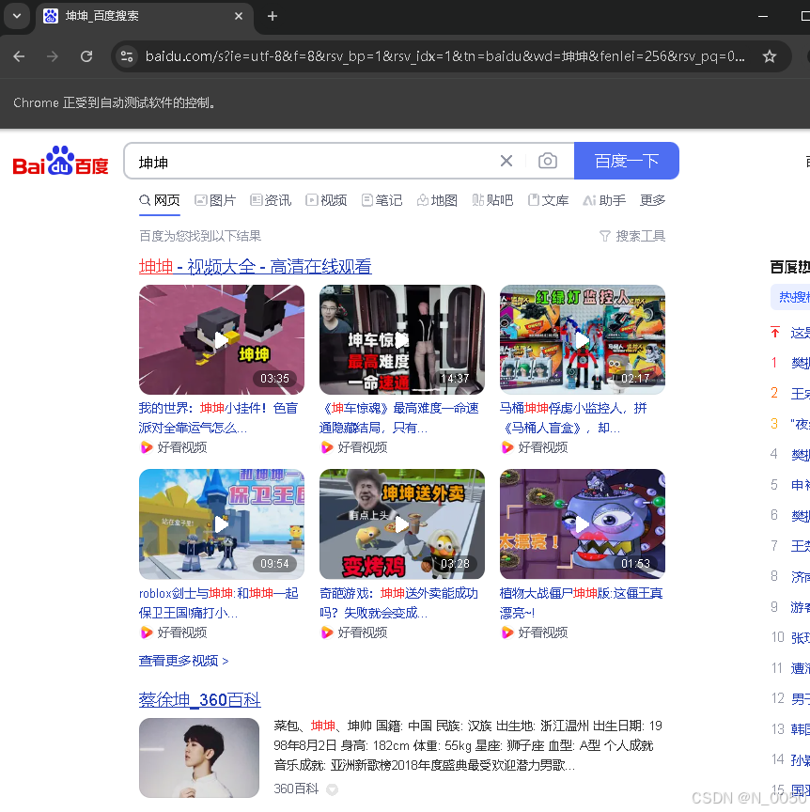This screenshot has height=812, width=810.
Task: Open the 《坤车惊魂》最高难度 video title
Action: 399,418
